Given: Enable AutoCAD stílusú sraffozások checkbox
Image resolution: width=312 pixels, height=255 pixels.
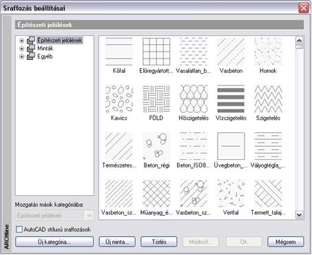Looking at the screenshot, I should (x=19, y=229).
